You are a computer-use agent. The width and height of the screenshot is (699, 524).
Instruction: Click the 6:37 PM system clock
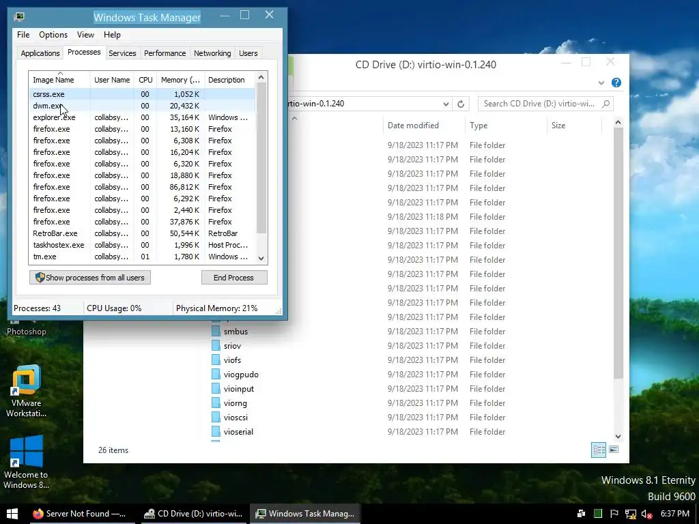[x=674, y=513]
